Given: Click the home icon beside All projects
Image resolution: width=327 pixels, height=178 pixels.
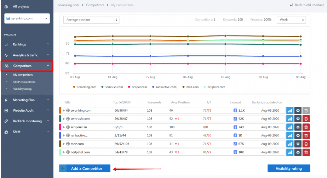Looking at the screenshot, I should point(6,6).
